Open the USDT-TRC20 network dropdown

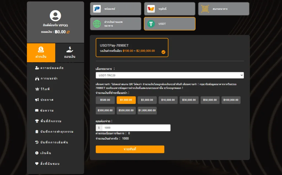coord(170,75)
